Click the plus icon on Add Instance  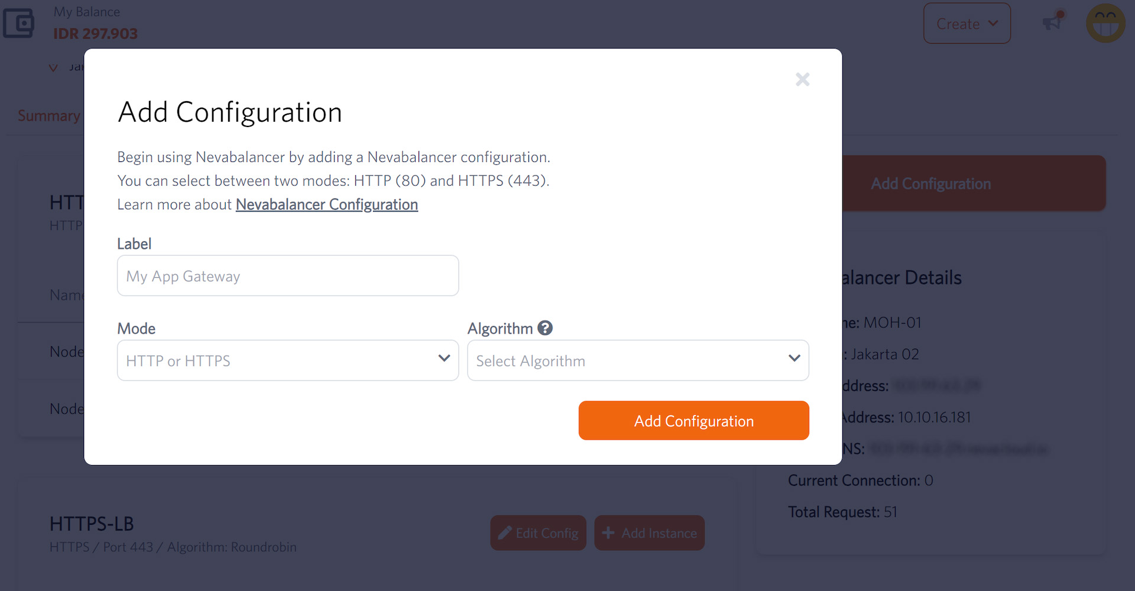[608, 533]
